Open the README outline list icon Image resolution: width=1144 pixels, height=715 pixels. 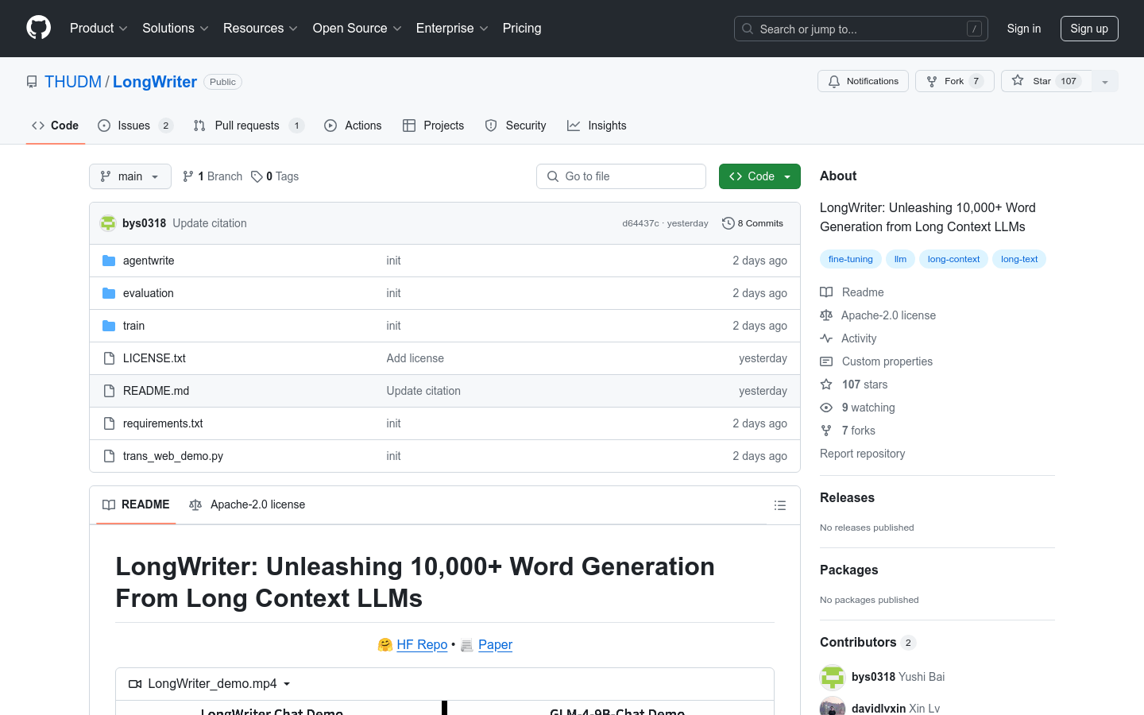pos(780,505)
